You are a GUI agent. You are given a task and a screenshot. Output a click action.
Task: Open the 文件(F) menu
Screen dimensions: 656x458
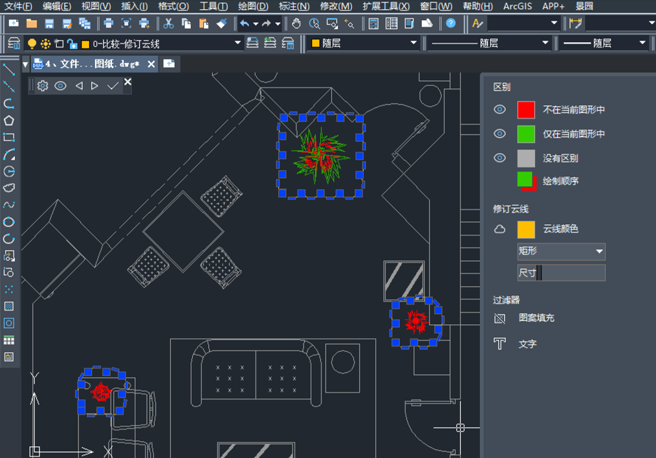tap(18, 6)
